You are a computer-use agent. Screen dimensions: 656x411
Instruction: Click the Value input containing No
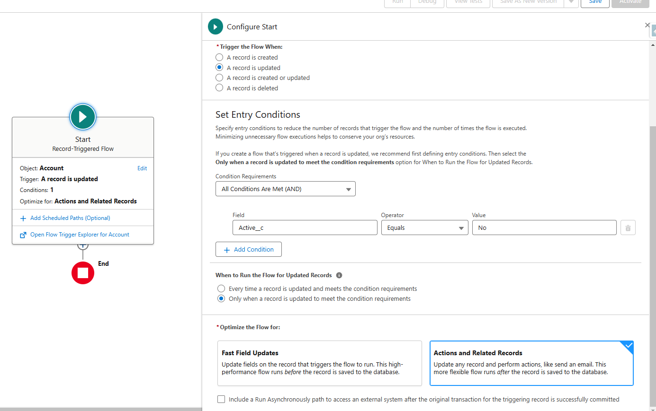544,228
